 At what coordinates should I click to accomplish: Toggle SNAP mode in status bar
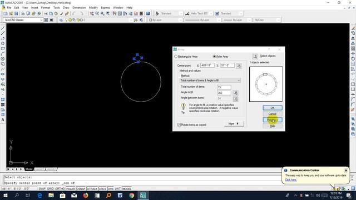point(42,189)
